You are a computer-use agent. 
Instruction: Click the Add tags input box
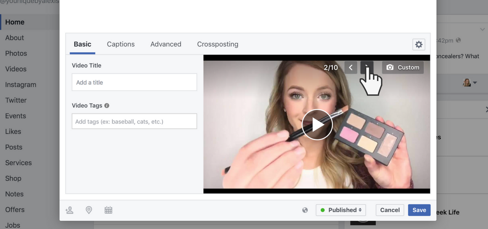point(134,122)
